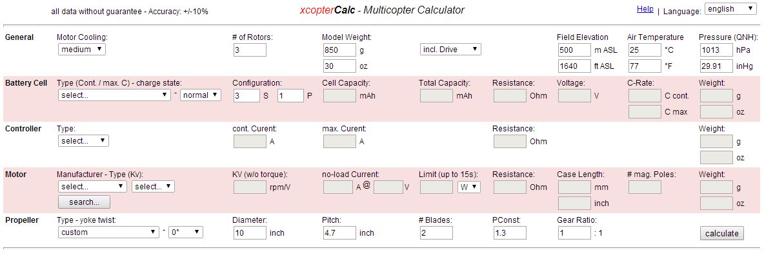Open the 'incl. Drive' weight dropdown

pos(450,49)
